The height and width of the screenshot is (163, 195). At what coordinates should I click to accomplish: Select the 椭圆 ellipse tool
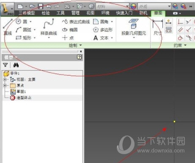(x=70, y=30)
